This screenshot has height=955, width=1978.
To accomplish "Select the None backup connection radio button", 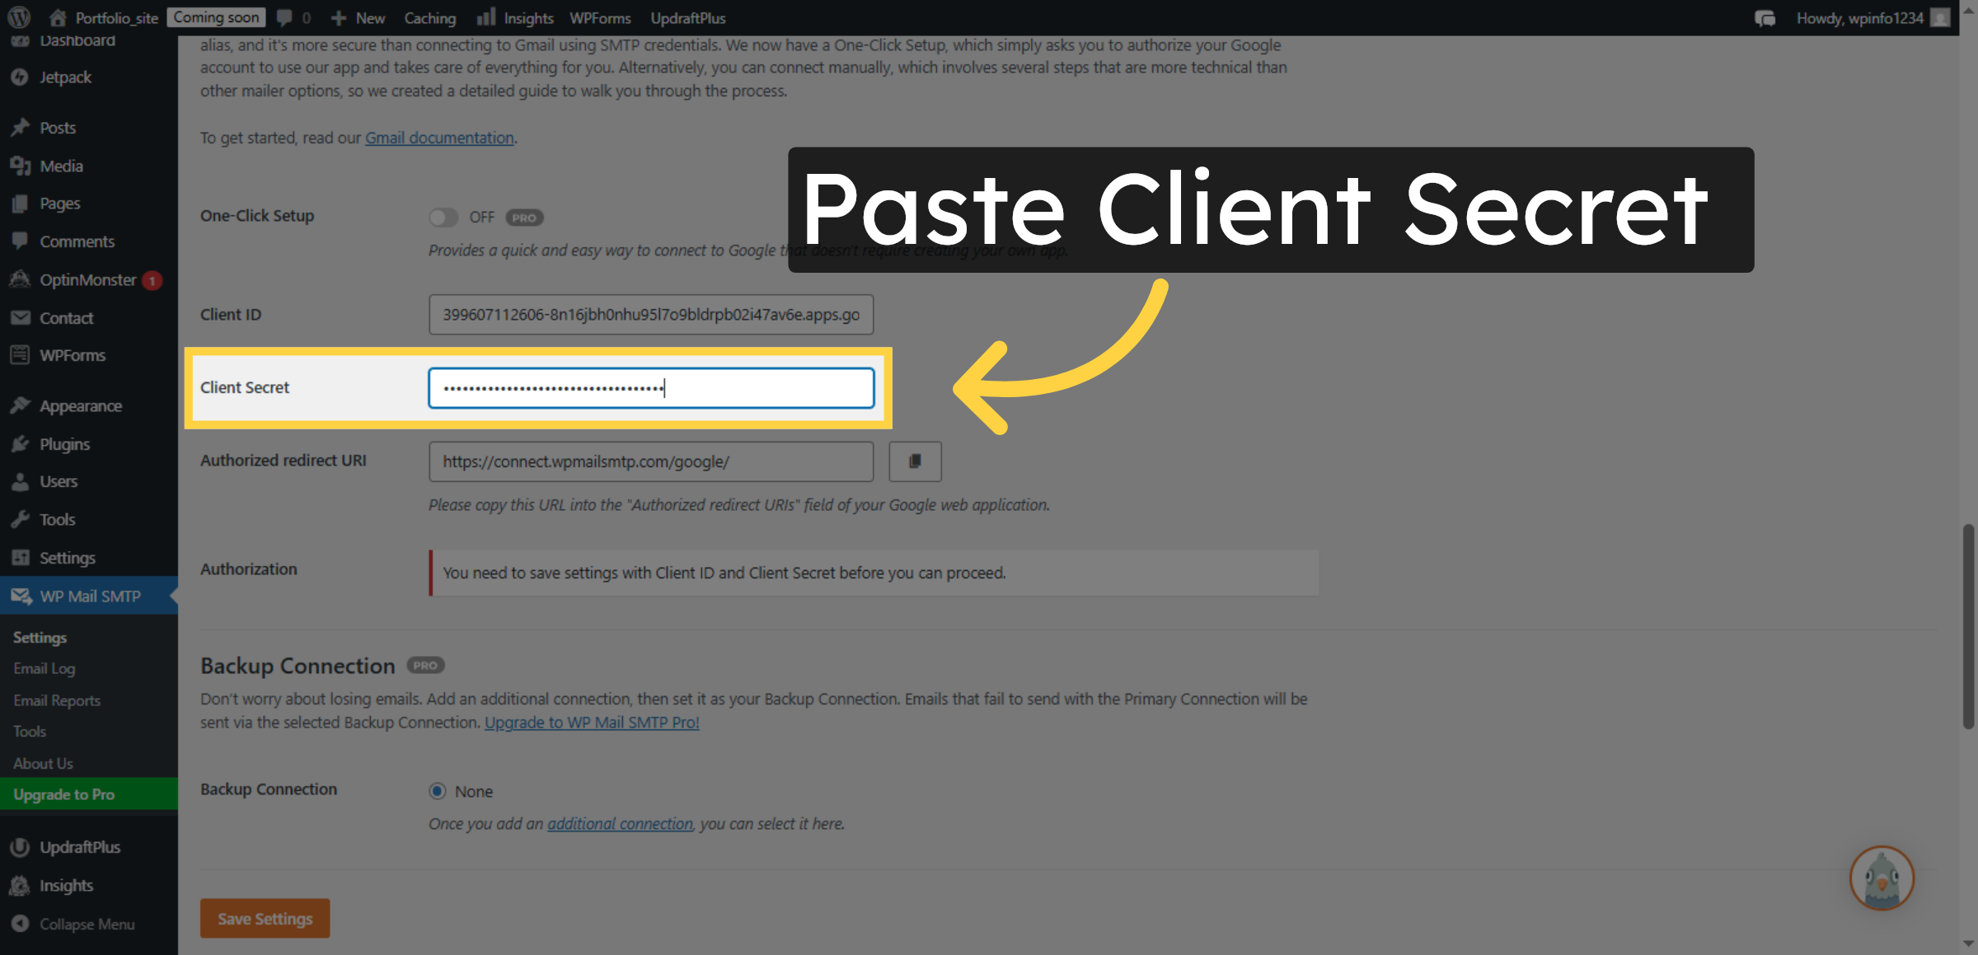I will (x=437, y=790).
